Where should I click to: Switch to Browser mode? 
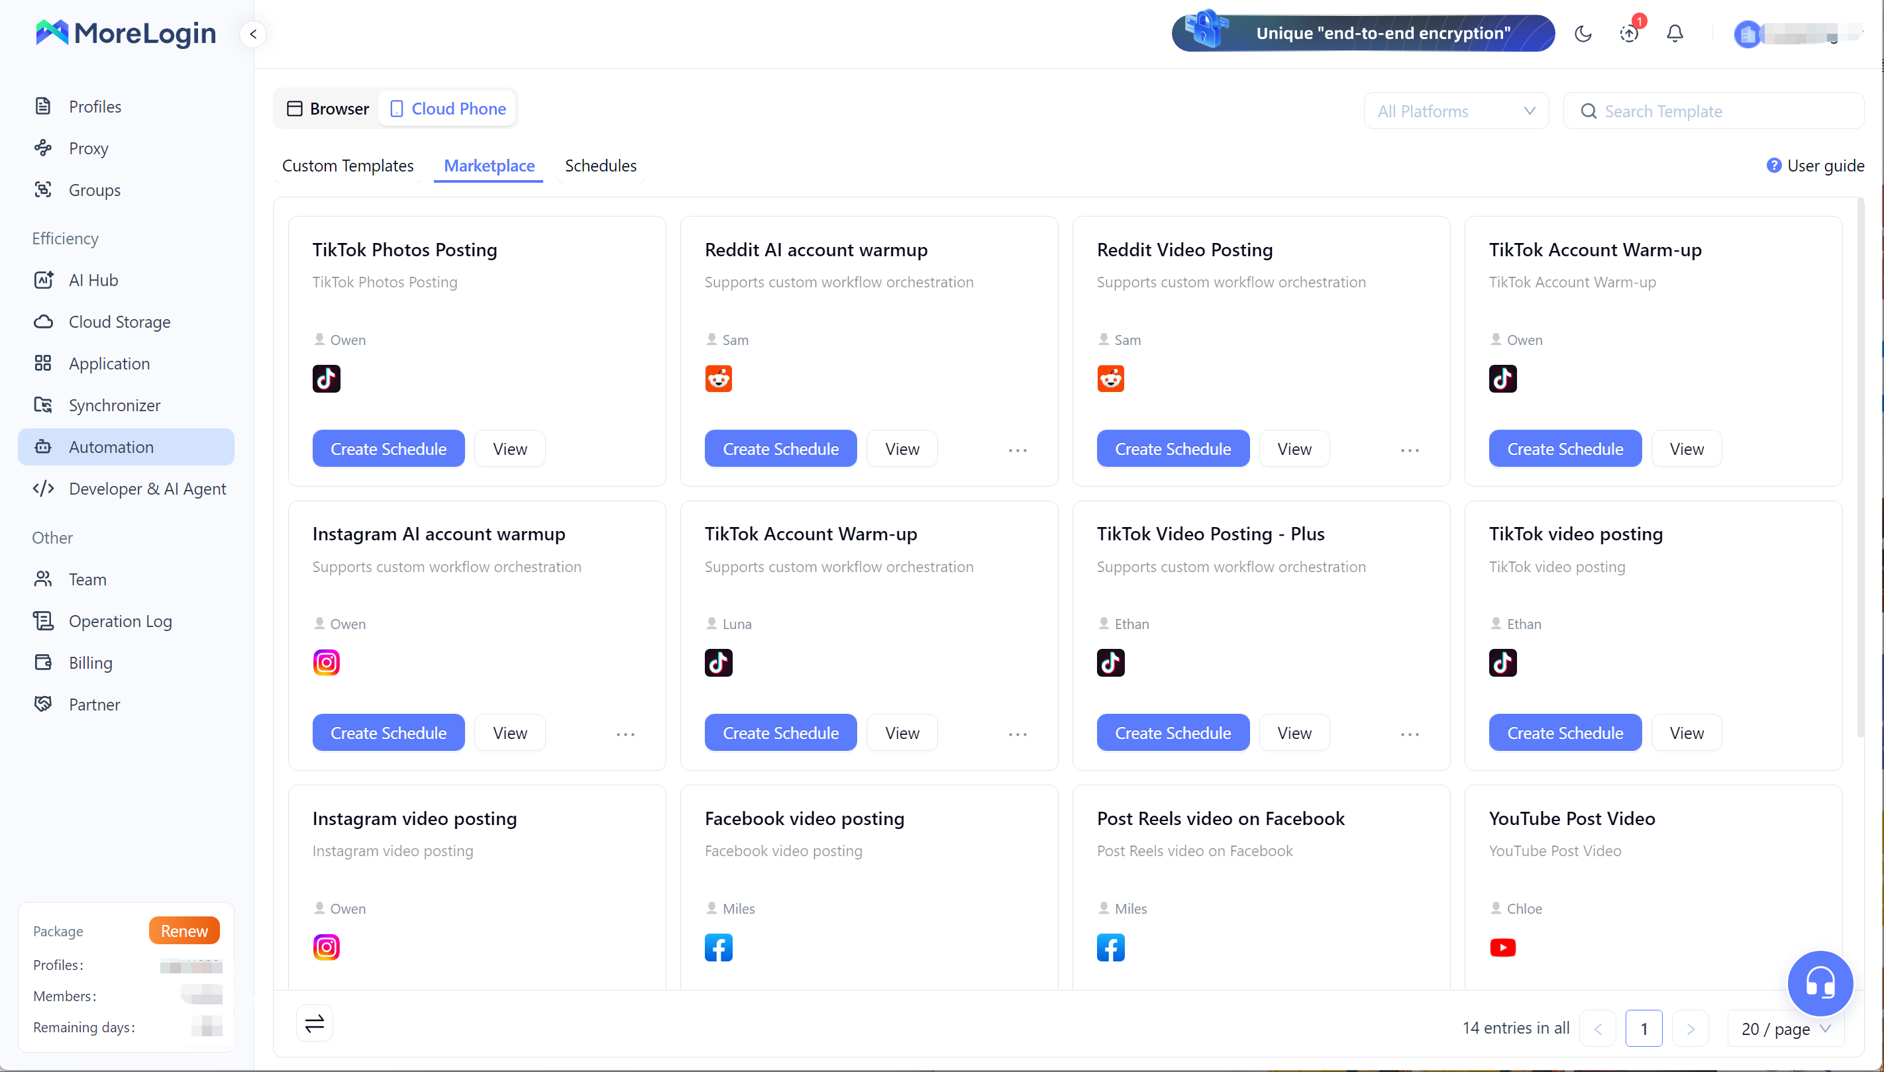pyautogui.click(x=328, y=109)
